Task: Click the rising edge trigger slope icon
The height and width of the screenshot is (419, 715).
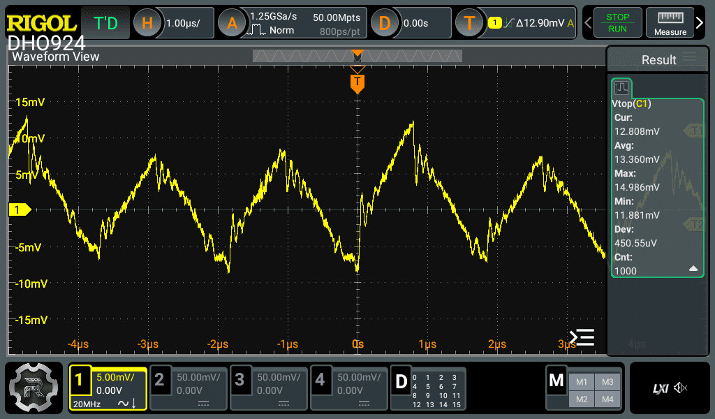Action: pyautogui.click(x=508, y=23)
